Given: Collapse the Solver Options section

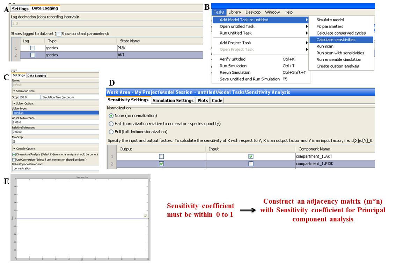Looking at the screenshot, I should [14, 104].
